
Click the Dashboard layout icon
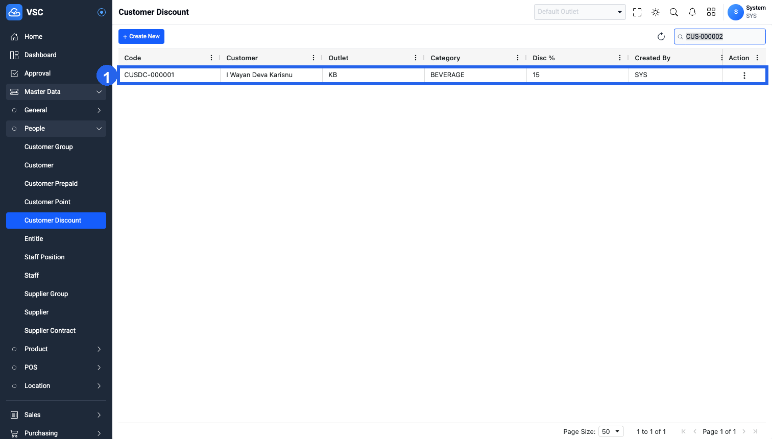click(x=14, y=55)
